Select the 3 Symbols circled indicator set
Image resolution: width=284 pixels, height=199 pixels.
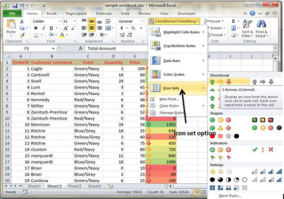coord(221,150)
